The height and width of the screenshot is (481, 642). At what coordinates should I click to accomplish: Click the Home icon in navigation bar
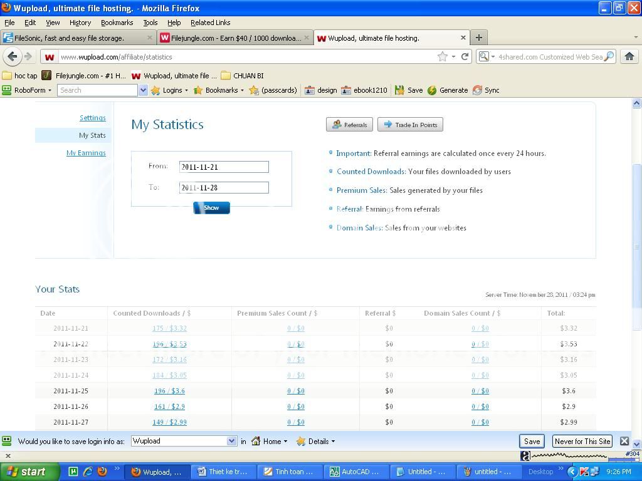629,56
